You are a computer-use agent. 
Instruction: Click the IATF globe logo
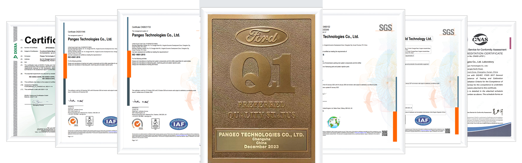click(x=333, y=122)
